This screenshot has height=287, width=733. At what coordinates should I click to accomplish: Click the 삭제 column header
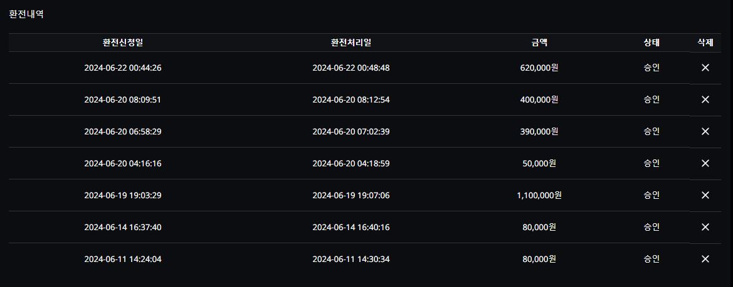(705, 43)
